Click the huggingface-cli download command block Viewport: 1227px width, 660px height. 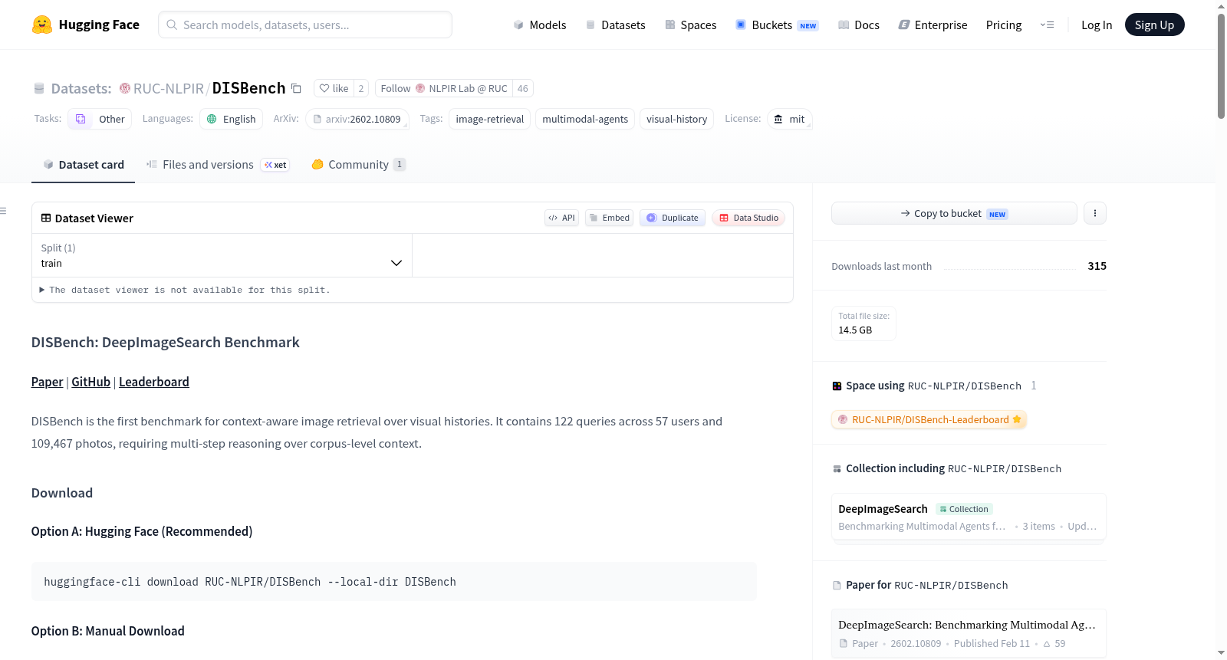[x=394, y=582]
